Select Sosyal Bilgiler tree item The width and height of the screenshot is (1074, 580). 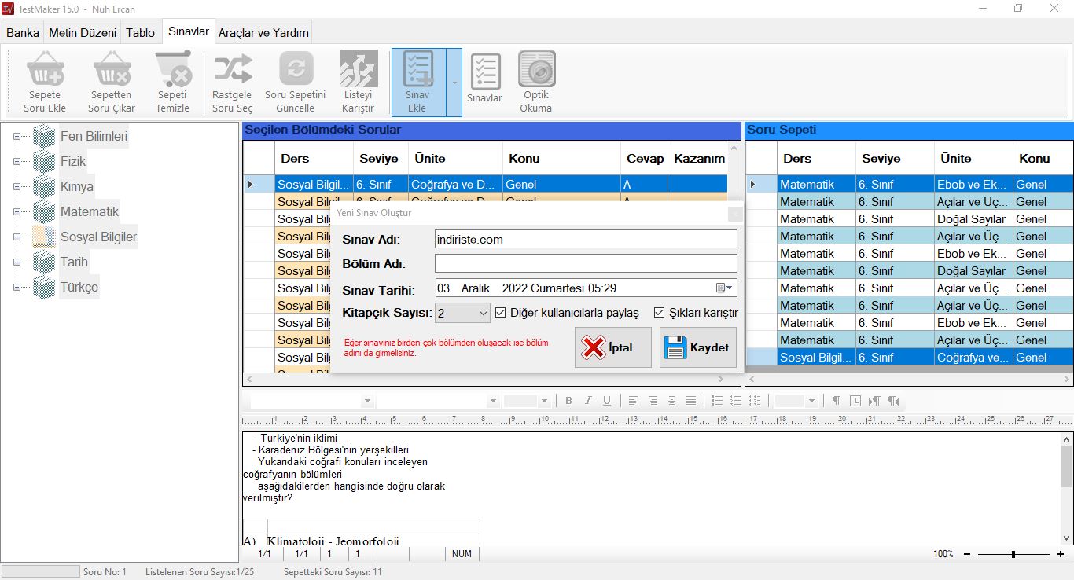[98, 237]
